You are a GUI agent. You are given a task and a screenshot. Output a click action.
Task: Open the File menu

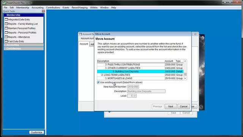(5, 8)
